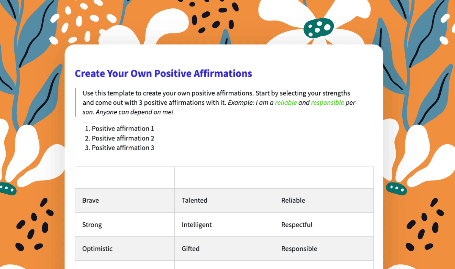This screenshot has width=455, height=269.
Task: Click the empty middle header cell
Action: point(224,178)
